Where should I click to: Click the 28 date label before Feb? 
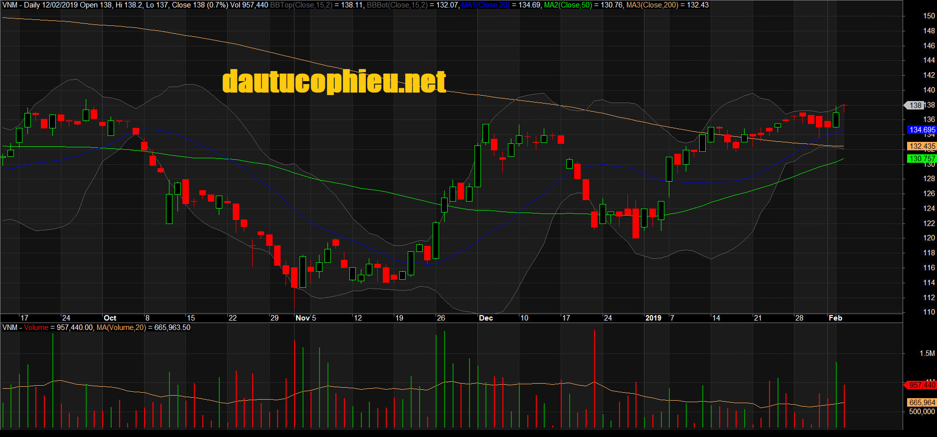point(799,318)
